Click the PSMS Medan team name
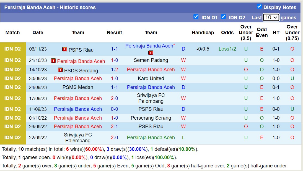The image size is (303, 171). tap(78, 87)
